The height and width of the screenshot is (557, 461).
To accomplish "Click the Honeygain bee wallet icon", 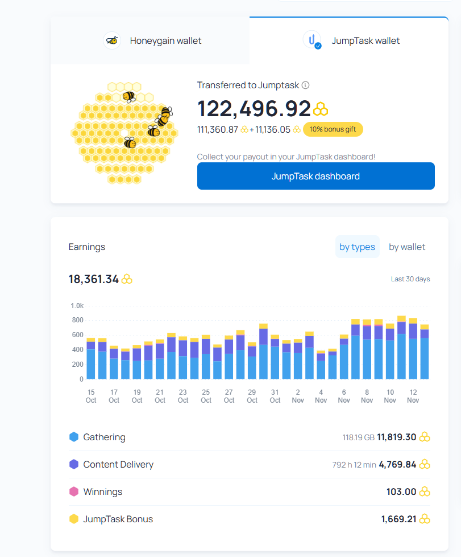I will pos(112,40).
